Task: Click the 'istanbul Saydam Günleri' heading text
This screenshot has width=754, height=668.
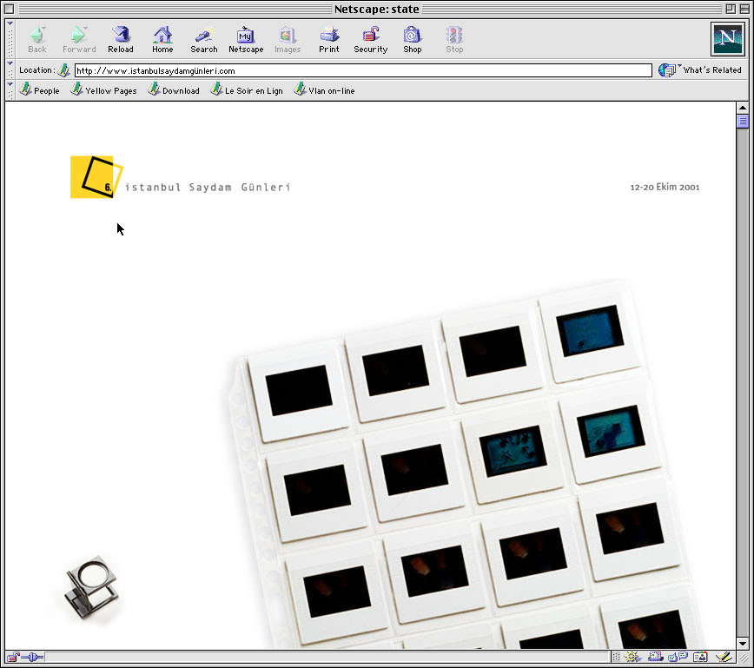Action: pyautogui.click(x=208, y=187)
